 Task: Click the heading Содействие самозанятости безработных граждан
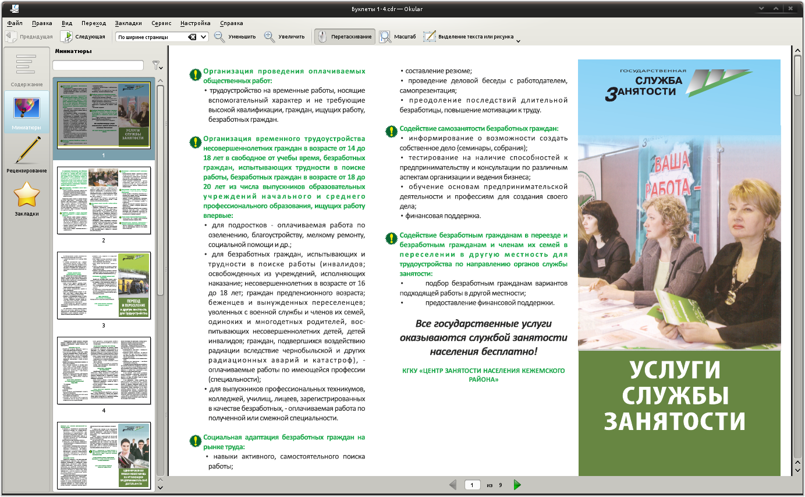point(479,128)
